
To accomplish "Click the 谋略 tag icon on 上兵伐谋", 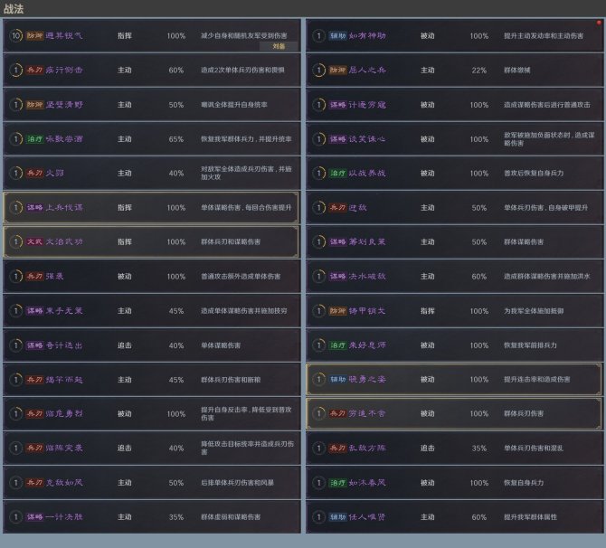I will 33,207.
